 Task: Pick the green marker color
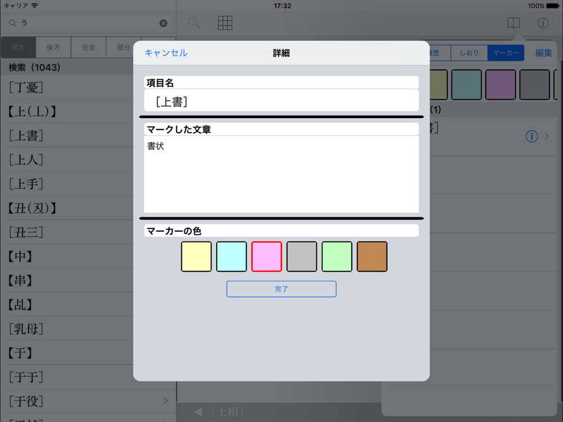337,257
